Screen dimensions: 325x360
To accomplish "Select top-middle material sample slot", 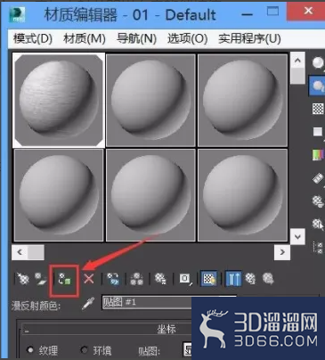I will point(150,101).
